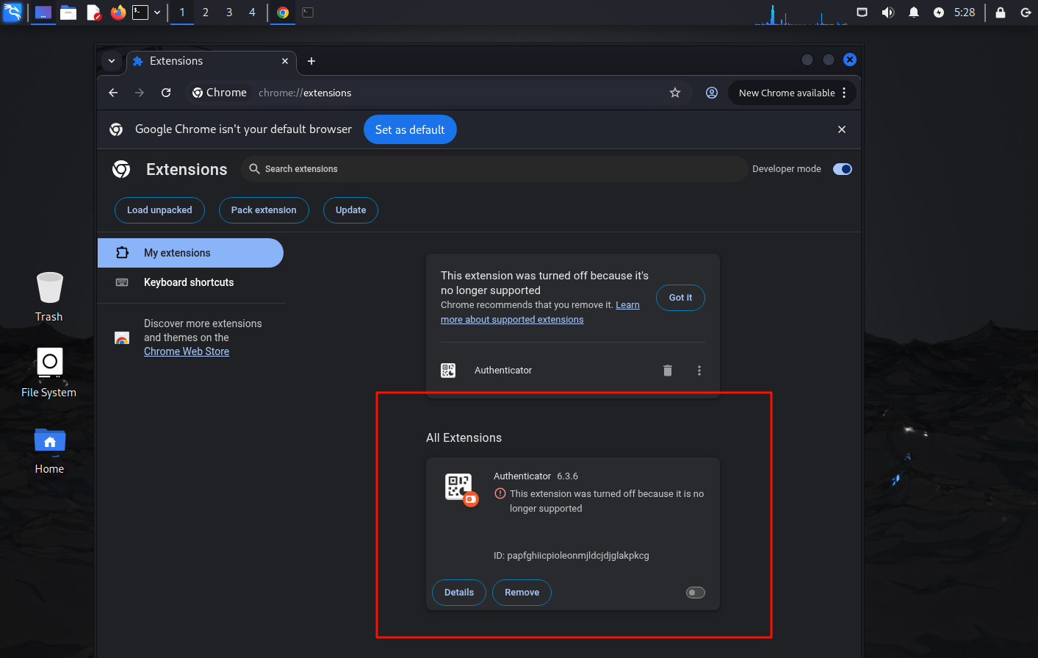This screenshot has height=658, width=1038.
Task: Select My extensions in sidebar
Action: coord(190,253)
